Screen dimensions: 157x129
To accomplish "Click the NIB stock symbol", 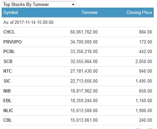I will [x=7, y=91].
